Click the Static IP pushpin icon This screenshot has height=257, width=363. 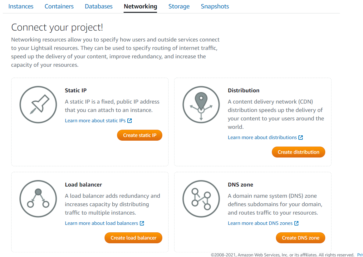click(x=38, y=104)
